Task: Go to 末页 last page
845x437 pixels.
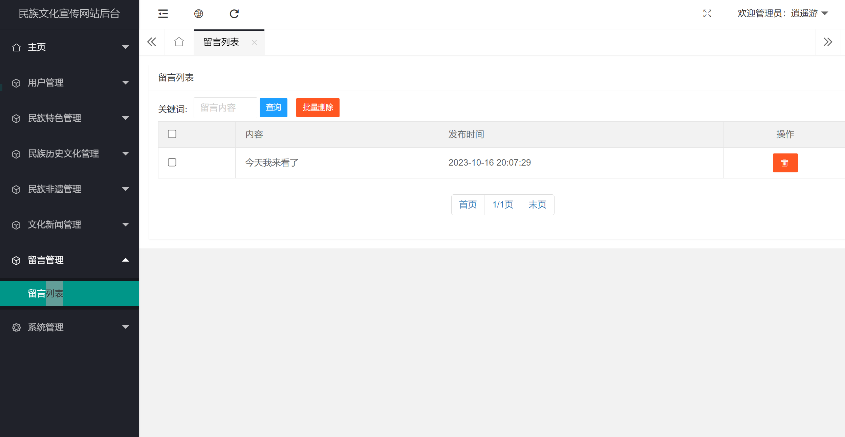Action: pyautogui.click(x=537, y=204)
